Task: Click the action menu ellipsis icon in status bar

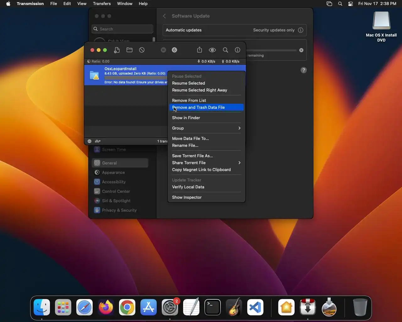Action: click(90, 141)
